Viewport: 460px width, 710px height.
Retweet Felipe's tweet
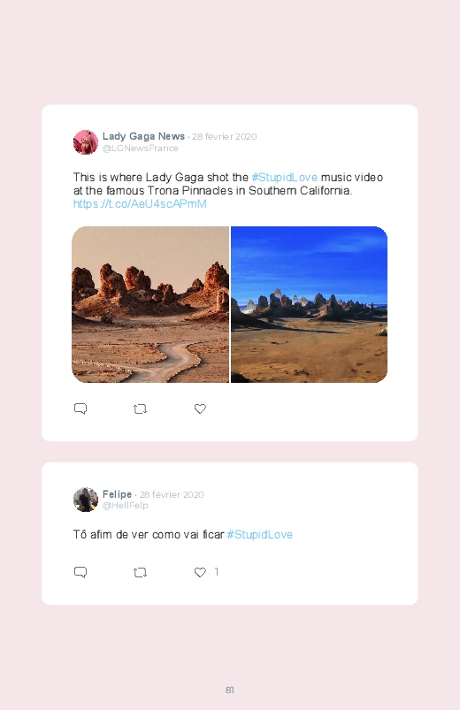tap(140, 573)
